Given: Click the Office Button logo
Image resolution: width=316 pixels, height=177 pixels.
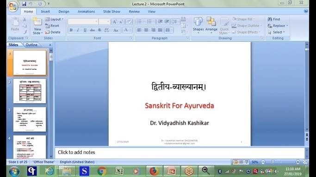Looking at the screenshot, I should coord(12,6).
